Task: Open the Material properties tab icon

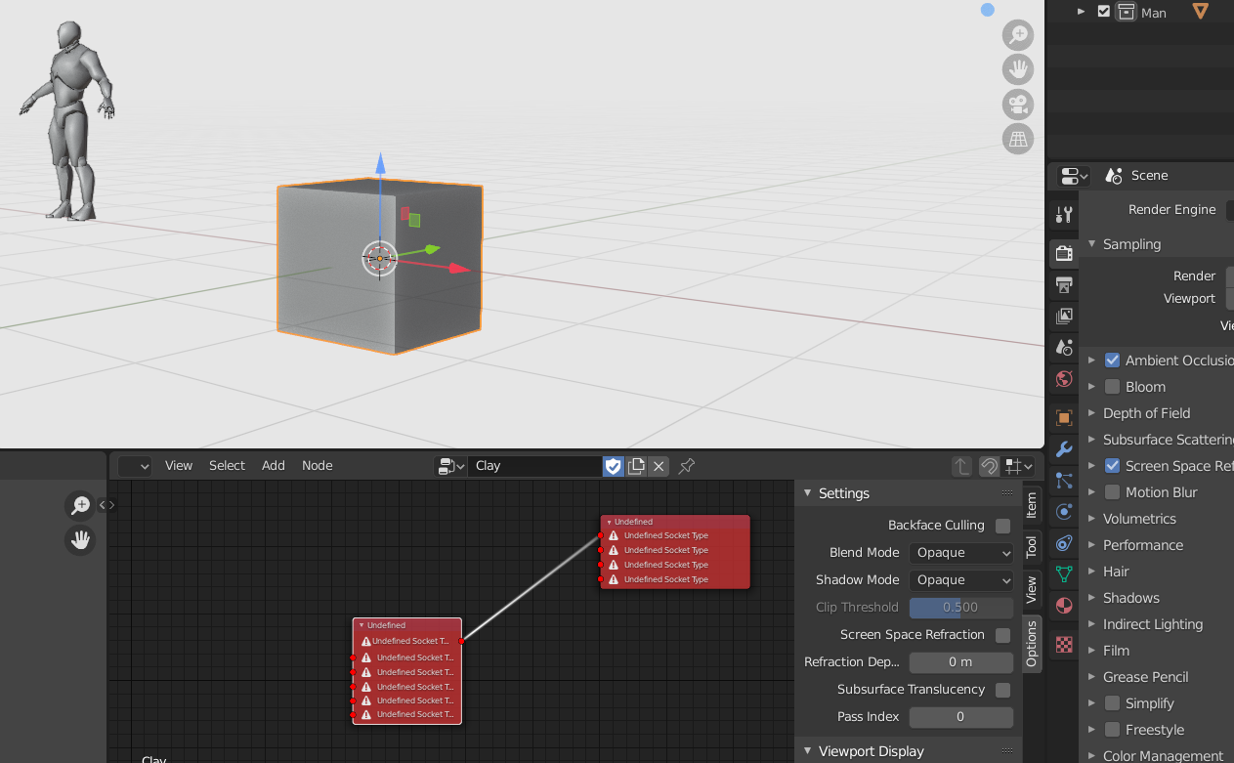Action: (x=1064, y=606)
